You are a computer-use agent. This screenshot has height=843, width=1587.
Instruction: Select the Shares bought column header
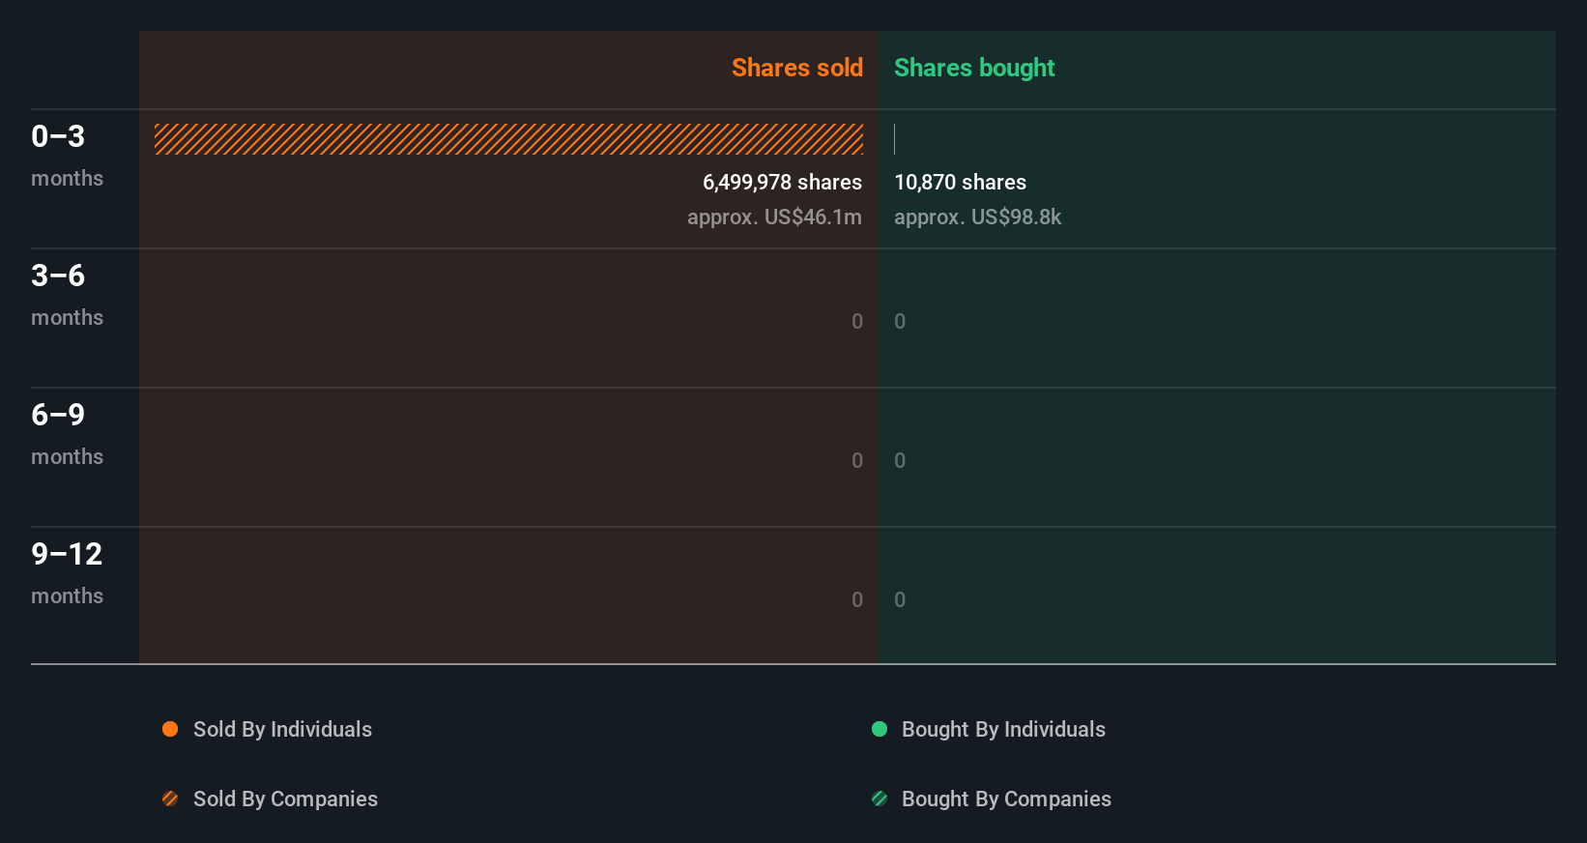[974, 68]
